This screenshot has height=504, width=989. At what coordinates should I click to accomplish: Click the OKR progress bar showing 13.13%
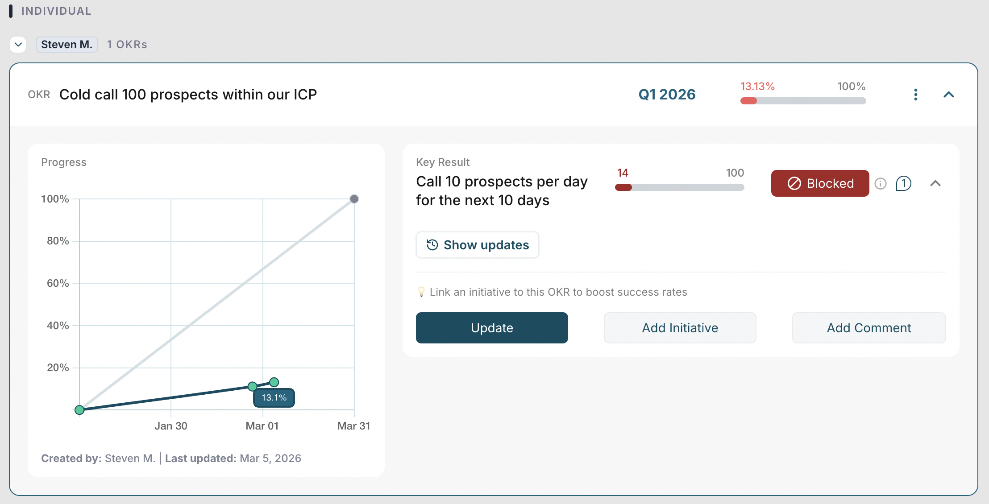pyautogui.click(x=802, y=101)
